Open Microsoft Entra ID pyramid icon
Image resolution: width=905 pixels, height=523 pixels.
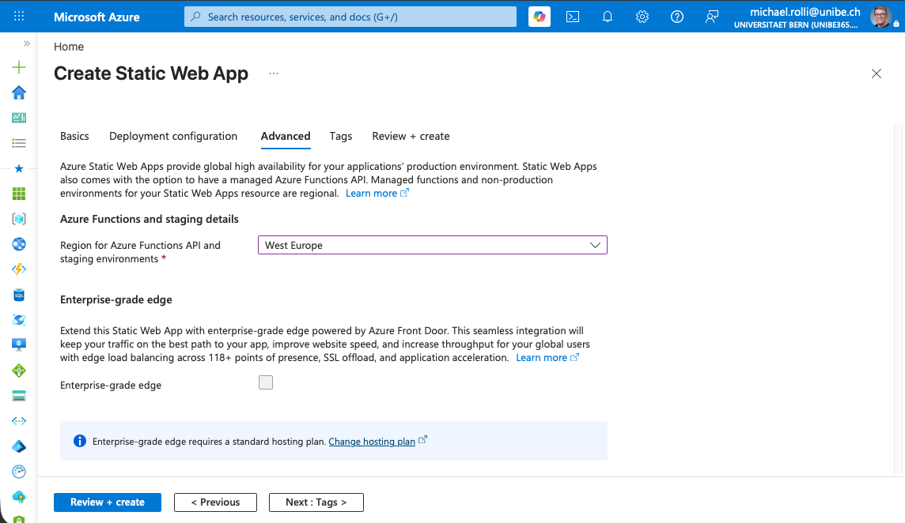click(19, 447)
